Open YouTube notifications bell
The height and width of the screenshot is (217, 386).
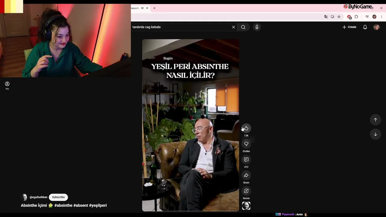[x=365, y=27]
